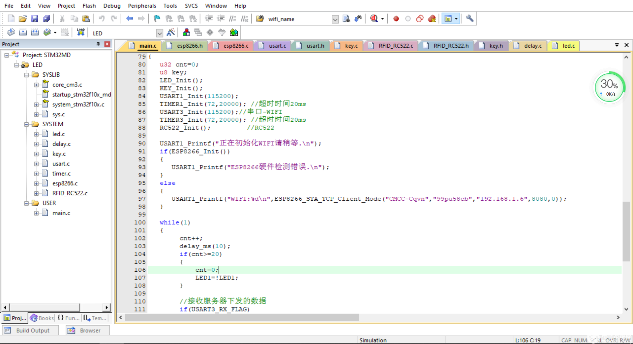Viewport: 633px width, 344px height.
Task: Open the Build Output panel
Action: tap(32, 331)
